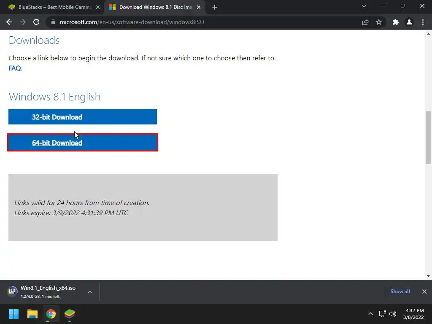432x324 pixels.
Task: View site lock security information
Action: [53, 22]
